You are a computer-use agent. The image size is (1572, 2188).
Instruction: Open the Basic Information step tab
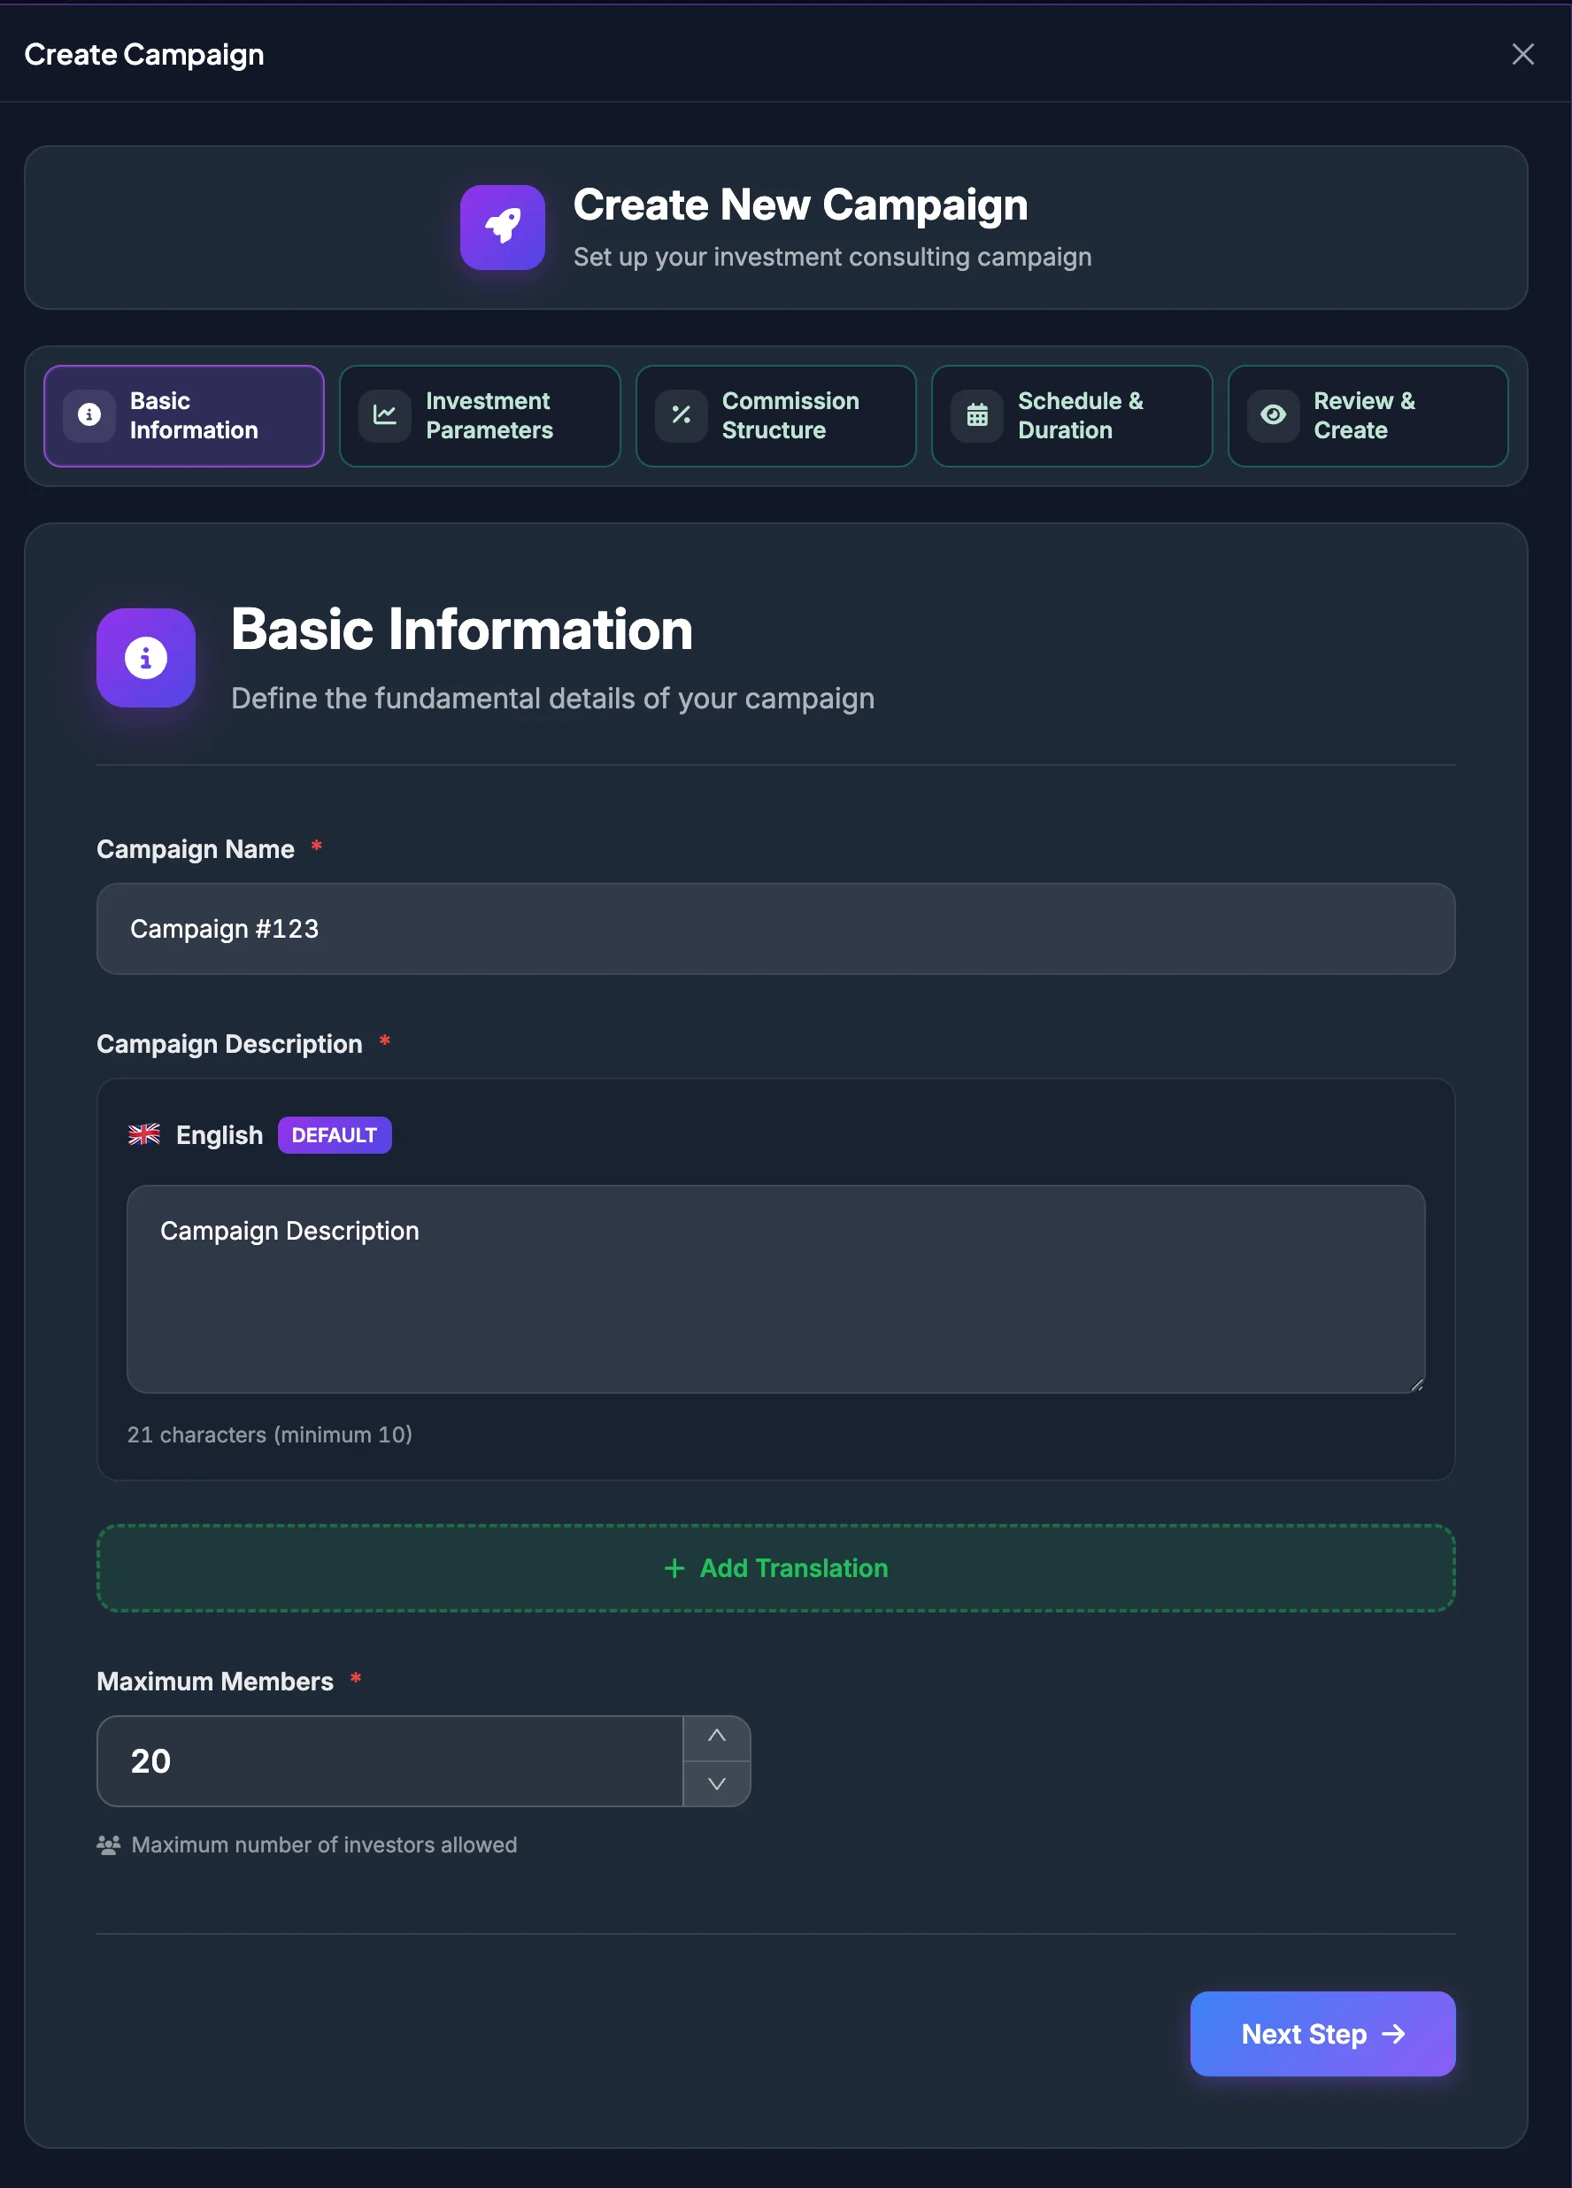click(184, 416)
